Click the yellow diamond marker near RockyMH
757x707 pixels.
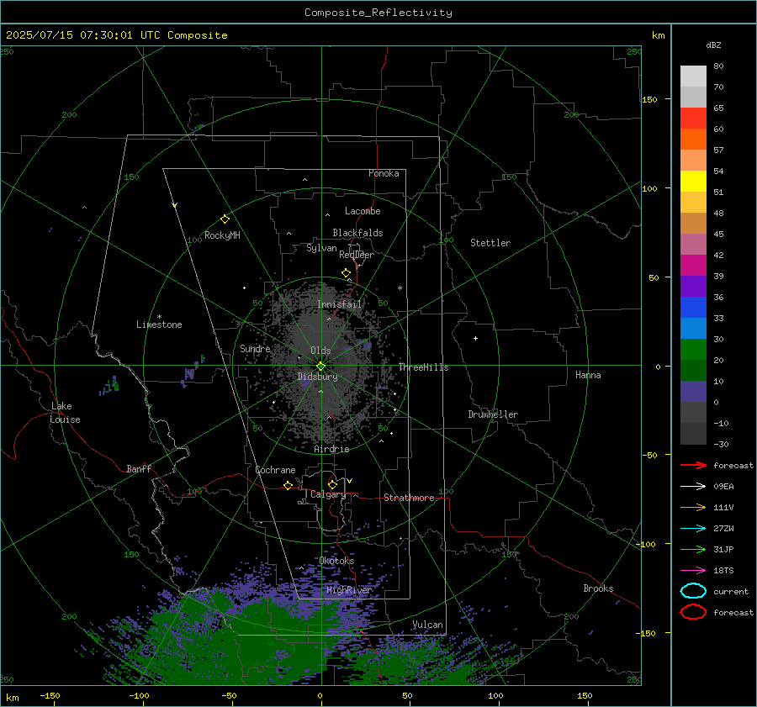(x=225, y=219)
